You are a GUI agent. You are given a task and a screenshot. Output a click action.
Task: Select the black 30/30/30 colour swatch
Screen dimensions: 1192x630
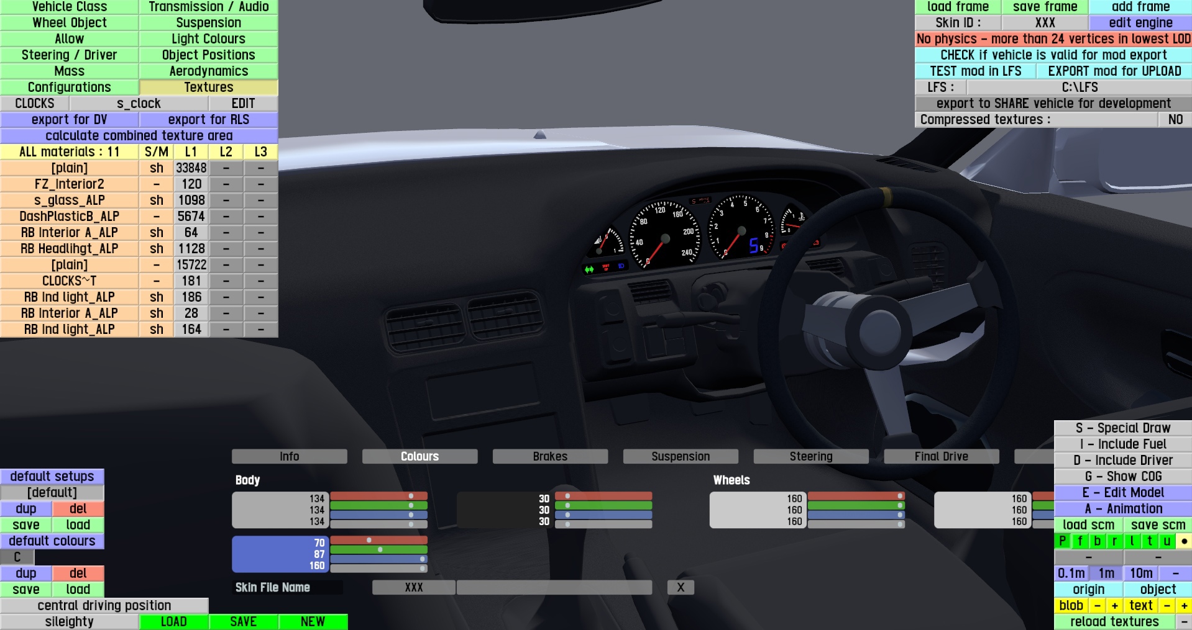point(505,510)
